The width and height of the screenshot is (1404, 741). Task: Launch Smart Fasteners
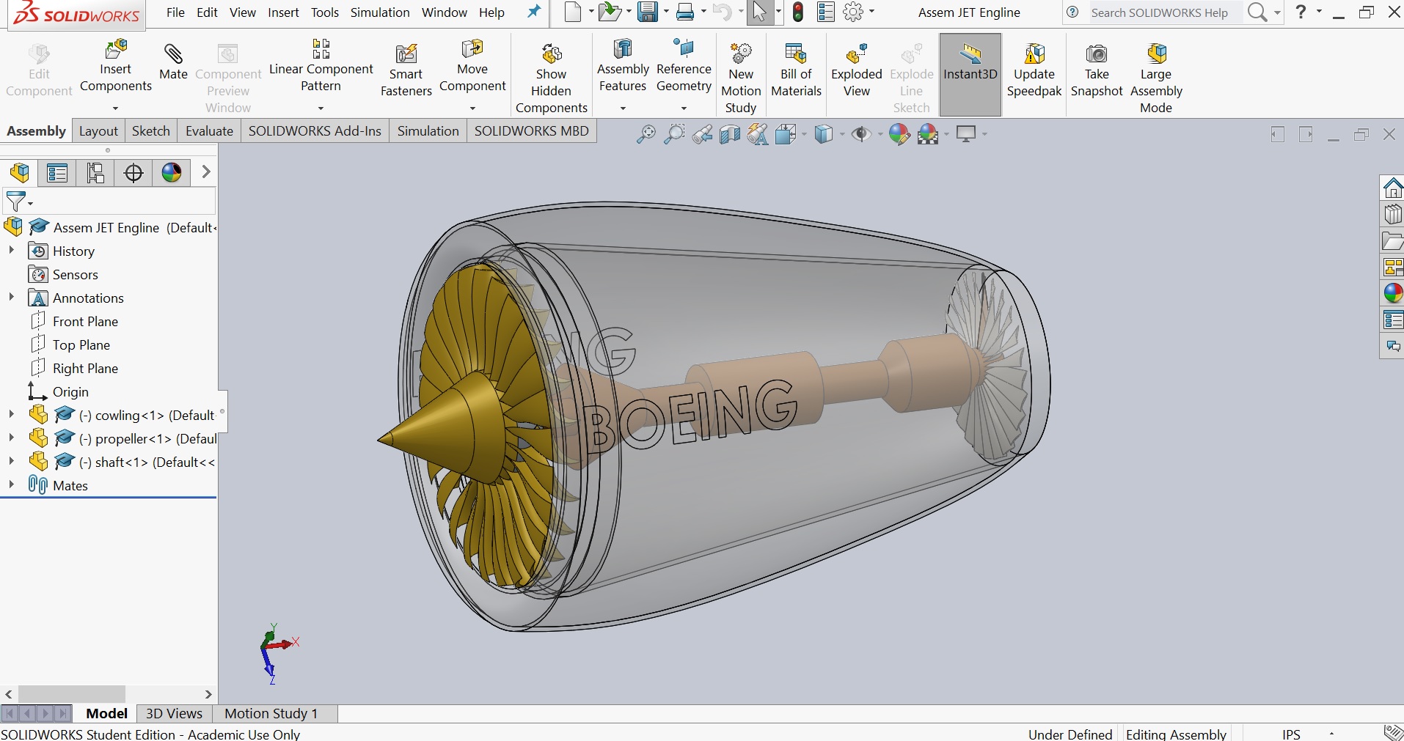[406, 70]
